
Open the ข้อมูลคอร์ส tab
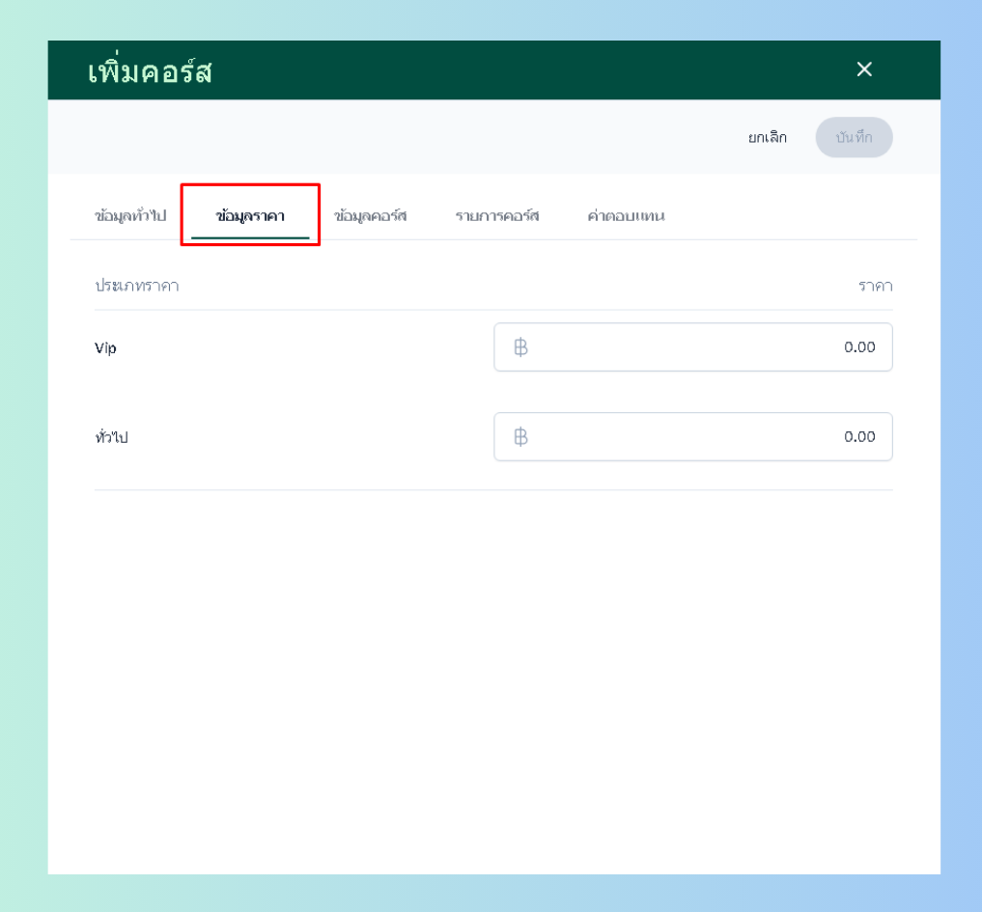click(370, 215)
